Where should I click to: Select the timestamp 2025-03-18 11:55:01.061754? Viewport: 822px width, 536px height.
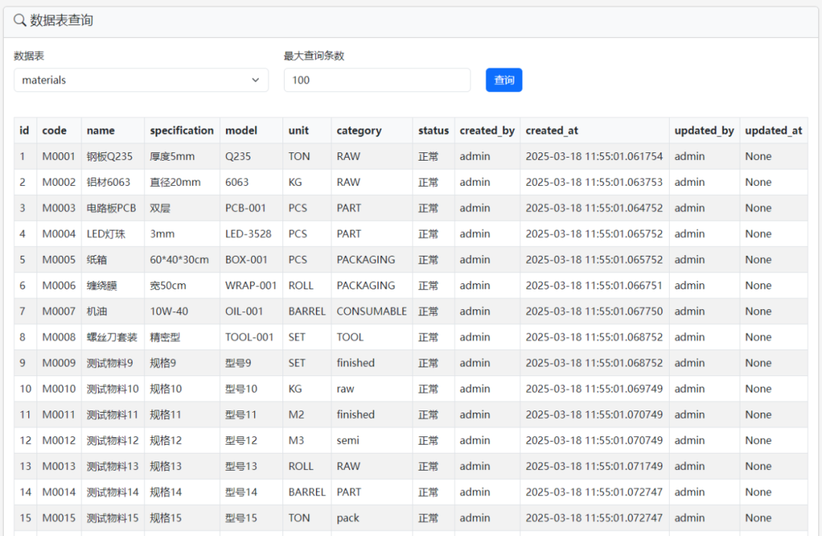pyautogui.click(x=594, y=156)
